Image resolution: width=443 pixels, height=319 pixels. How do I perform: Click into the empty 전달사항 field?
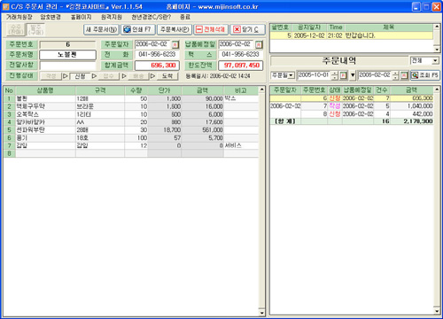pos(67,66)
